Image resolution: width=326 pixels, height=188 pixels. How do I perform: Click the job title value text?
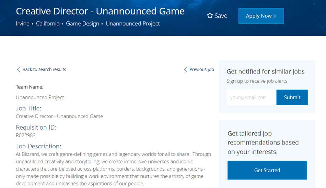pyautogui.click(x=59, y=116)
